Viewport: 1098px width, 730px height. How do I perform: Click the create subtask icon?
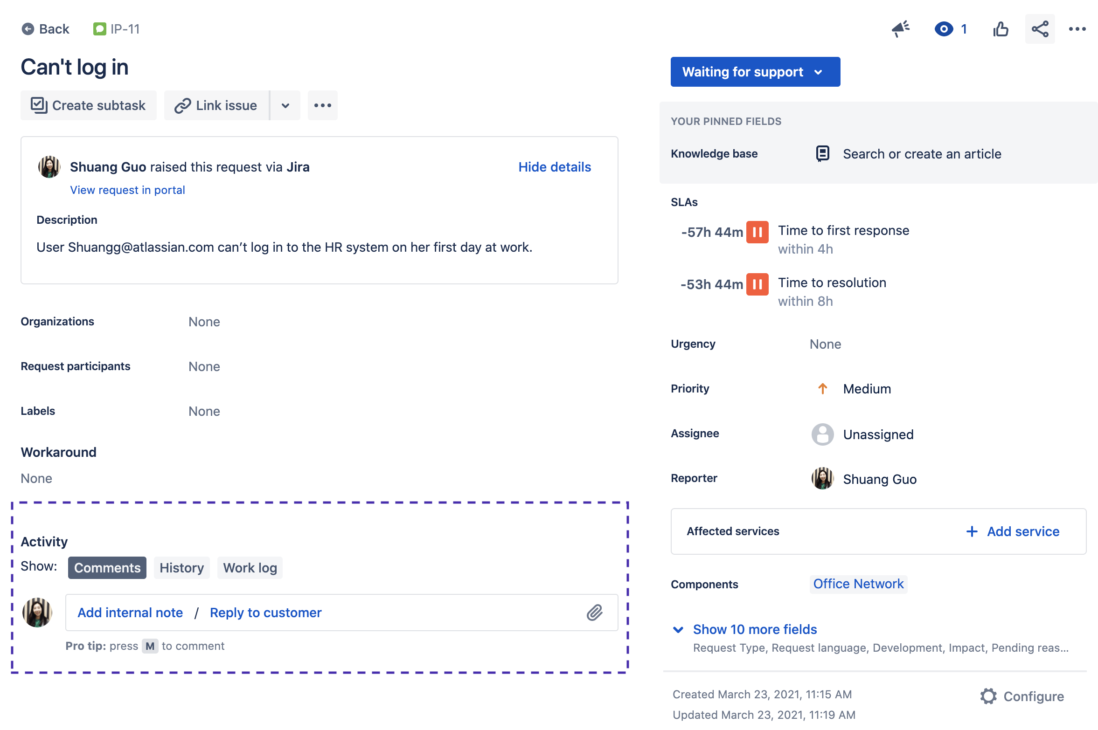pyautogui.click(x=38, y=104)
